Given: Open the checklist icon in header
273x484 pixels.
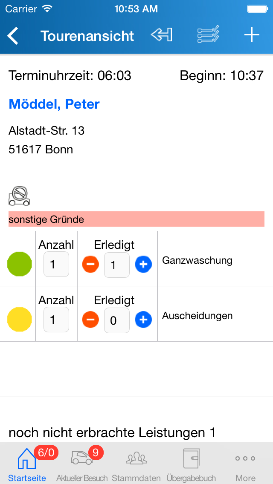Looking at the screenshot, I should pos(208,35).
